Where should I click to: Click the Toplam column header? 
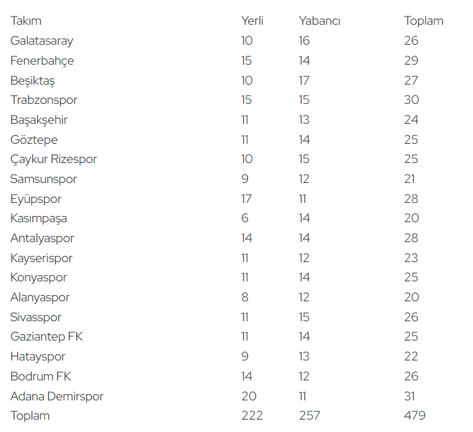423,21
